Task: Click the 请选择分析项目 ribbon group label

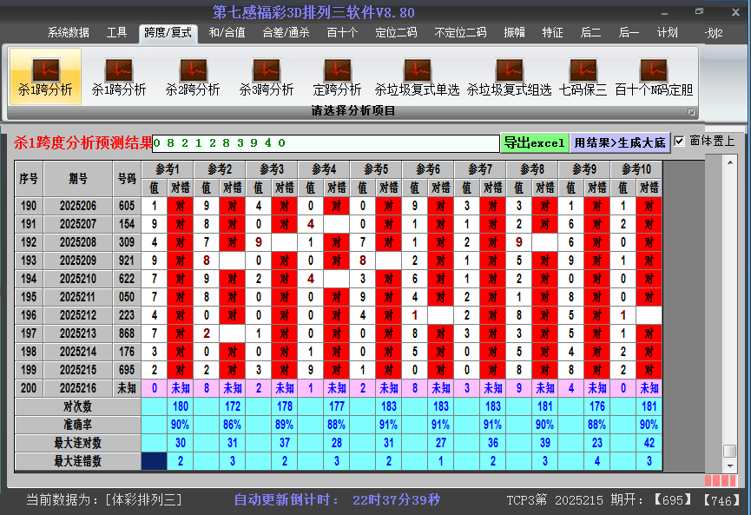Action: click(x=353, y=111)
